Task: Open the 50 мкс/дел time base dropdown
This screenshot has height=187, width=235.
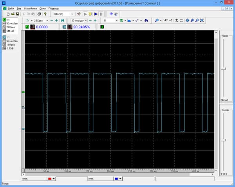Action: tap(85, 20)
